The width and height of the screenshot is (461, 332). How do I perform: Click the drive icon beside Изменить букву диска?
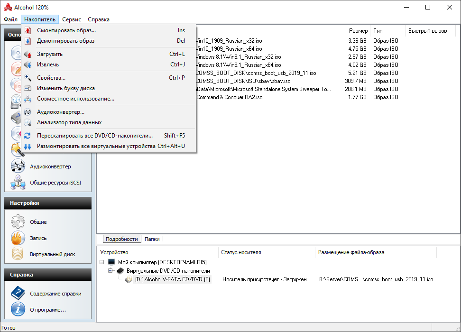point(28,88)
